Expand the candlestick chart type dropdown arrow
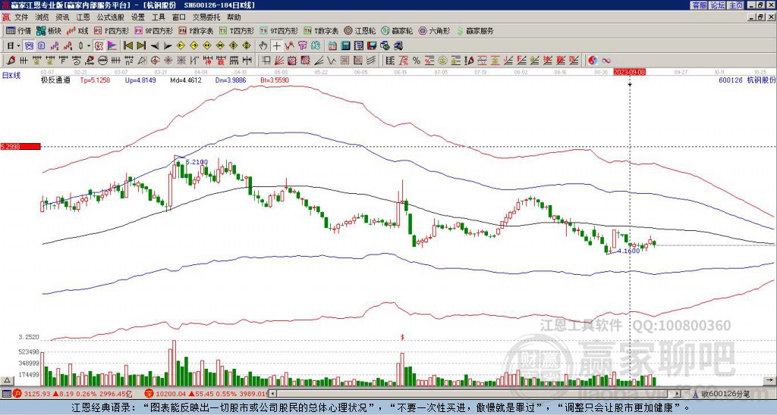The image size is (777, 415). [89, 46]
